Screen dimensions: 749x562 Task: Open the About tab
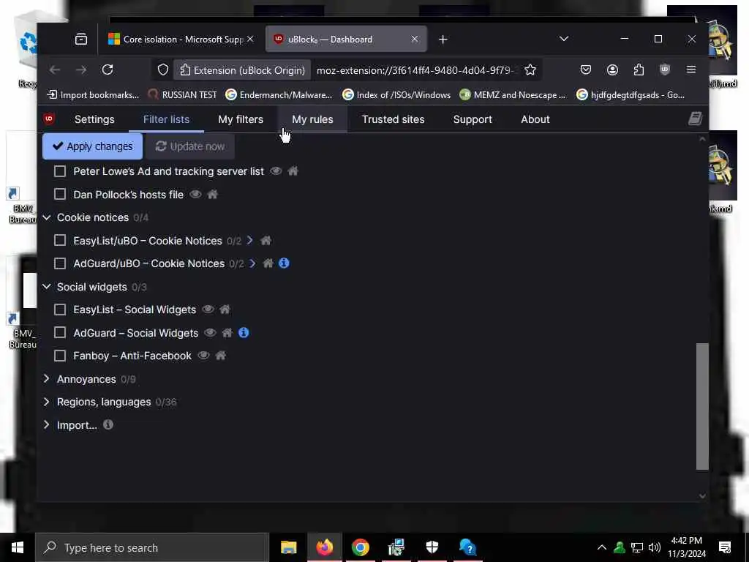(535, 119)
